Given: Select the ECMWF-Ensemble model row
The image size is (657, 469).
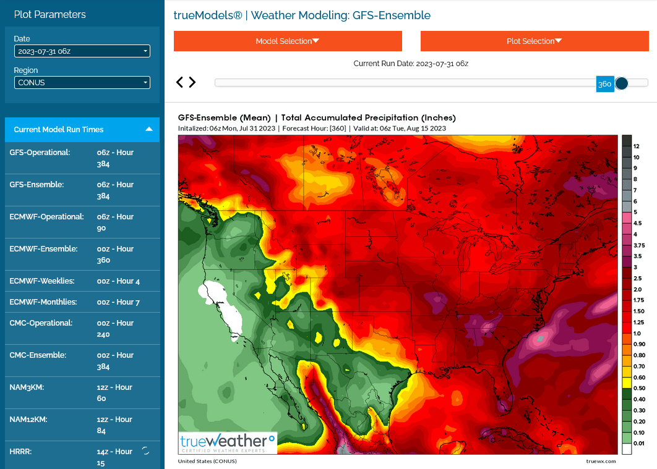Looking at the screenshot, I should pyautogui.click(x=82, y=255).
